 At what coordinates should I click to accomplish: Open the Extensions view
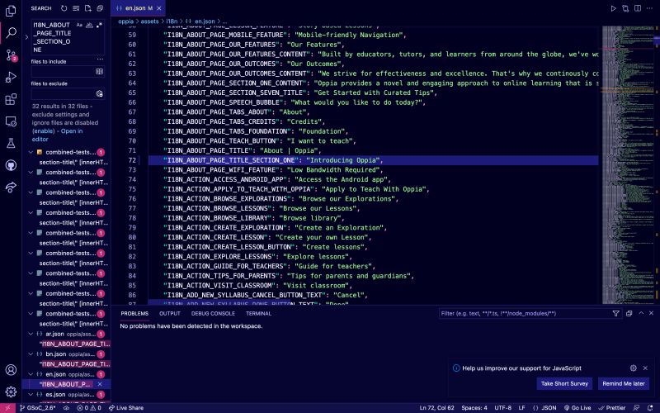click(11, 99)
